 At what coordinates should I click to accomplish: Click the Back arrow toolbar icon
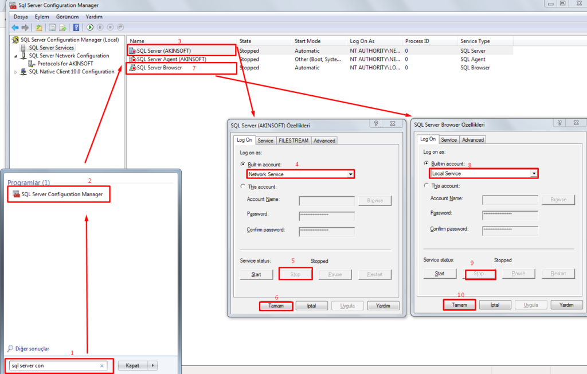[x=15, y=27]
